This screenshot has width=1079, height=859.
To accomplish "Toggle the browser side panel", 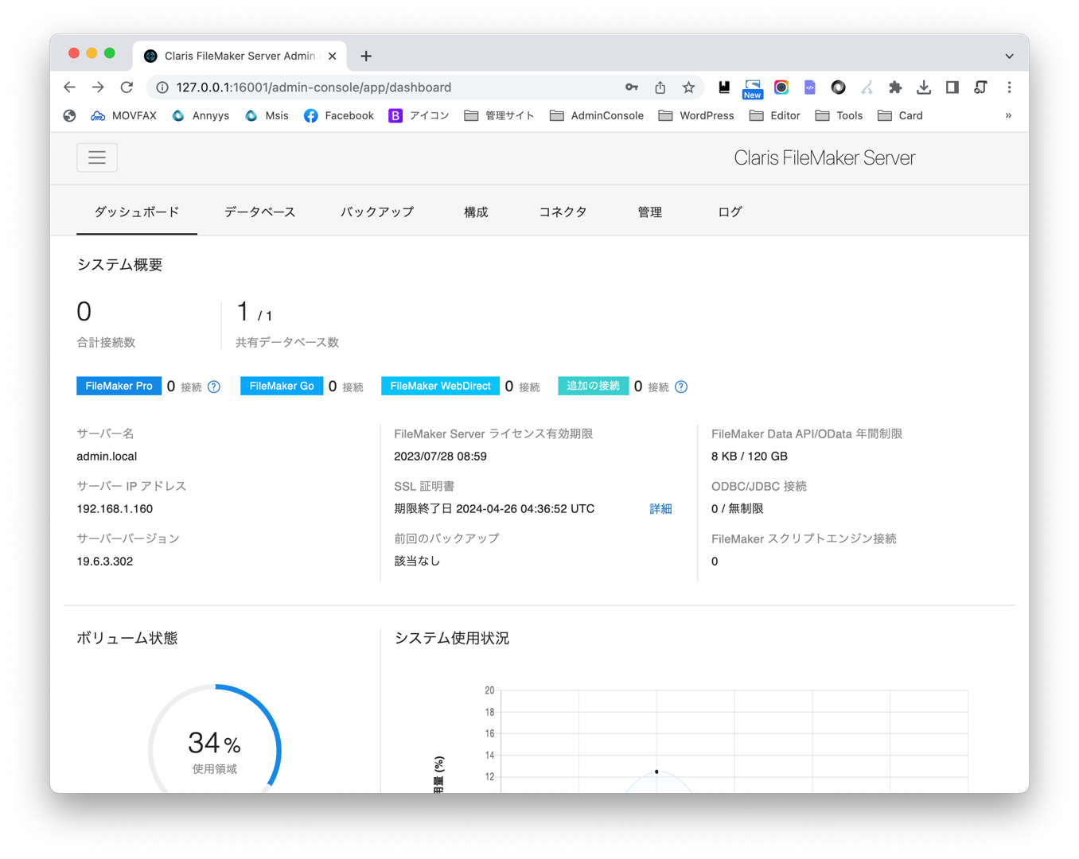I will [952, 87].
